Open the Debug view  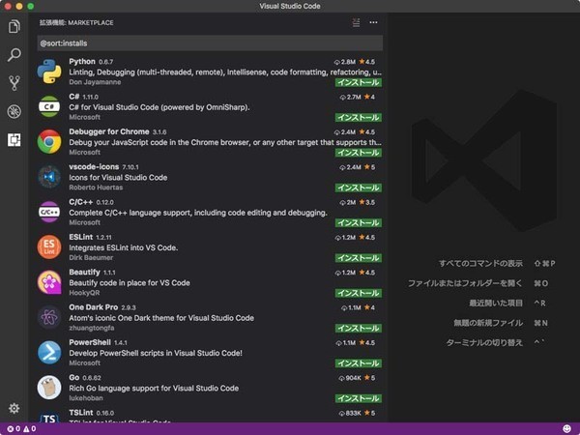tap(14, 112)
